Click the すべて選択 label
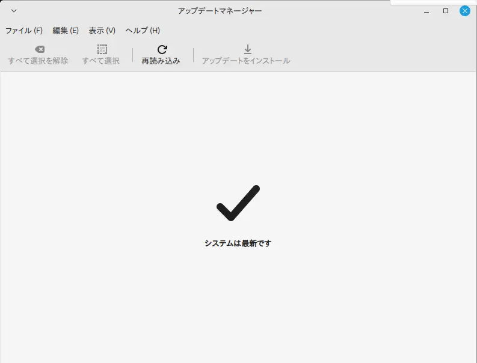 coord(100,61)
